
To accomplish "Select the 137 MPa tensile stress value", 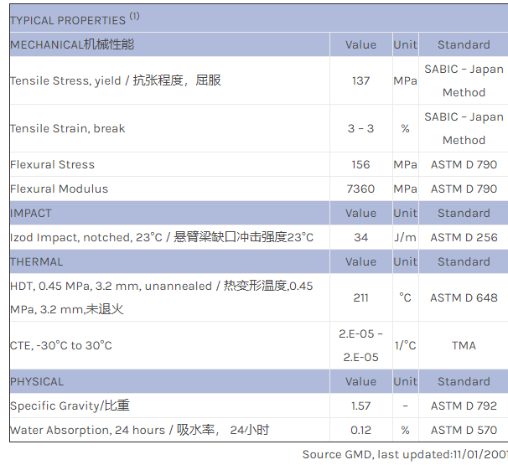I will tap(360, 80).
